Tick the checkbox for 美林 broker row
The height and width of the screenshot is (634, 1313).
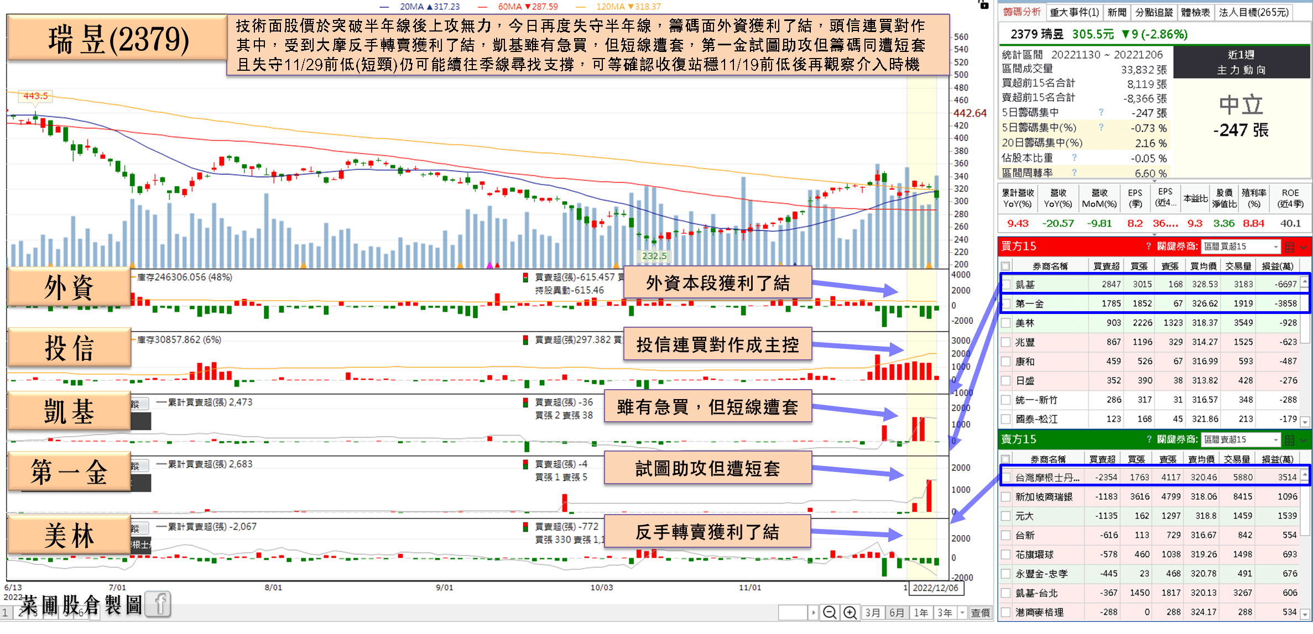(1006, 323)
